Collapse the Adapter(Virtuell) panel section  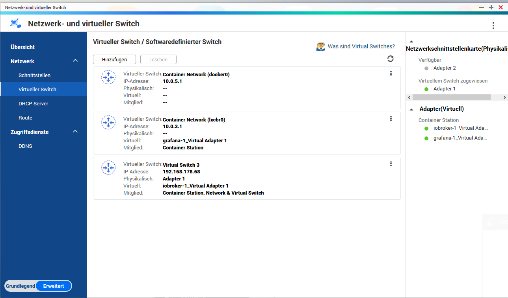pyautogui.click(x=411, y=109)
